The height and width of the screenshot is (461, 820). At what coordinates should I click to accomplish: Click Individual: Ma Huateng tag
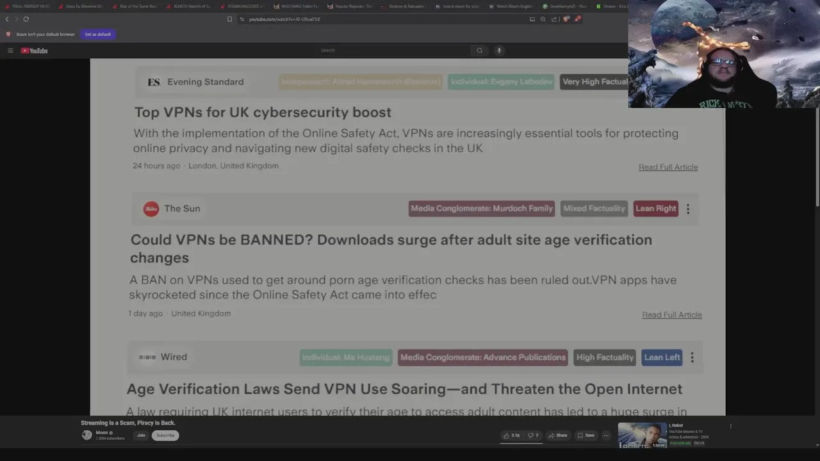pyautogui.click(x=345, y=357)
